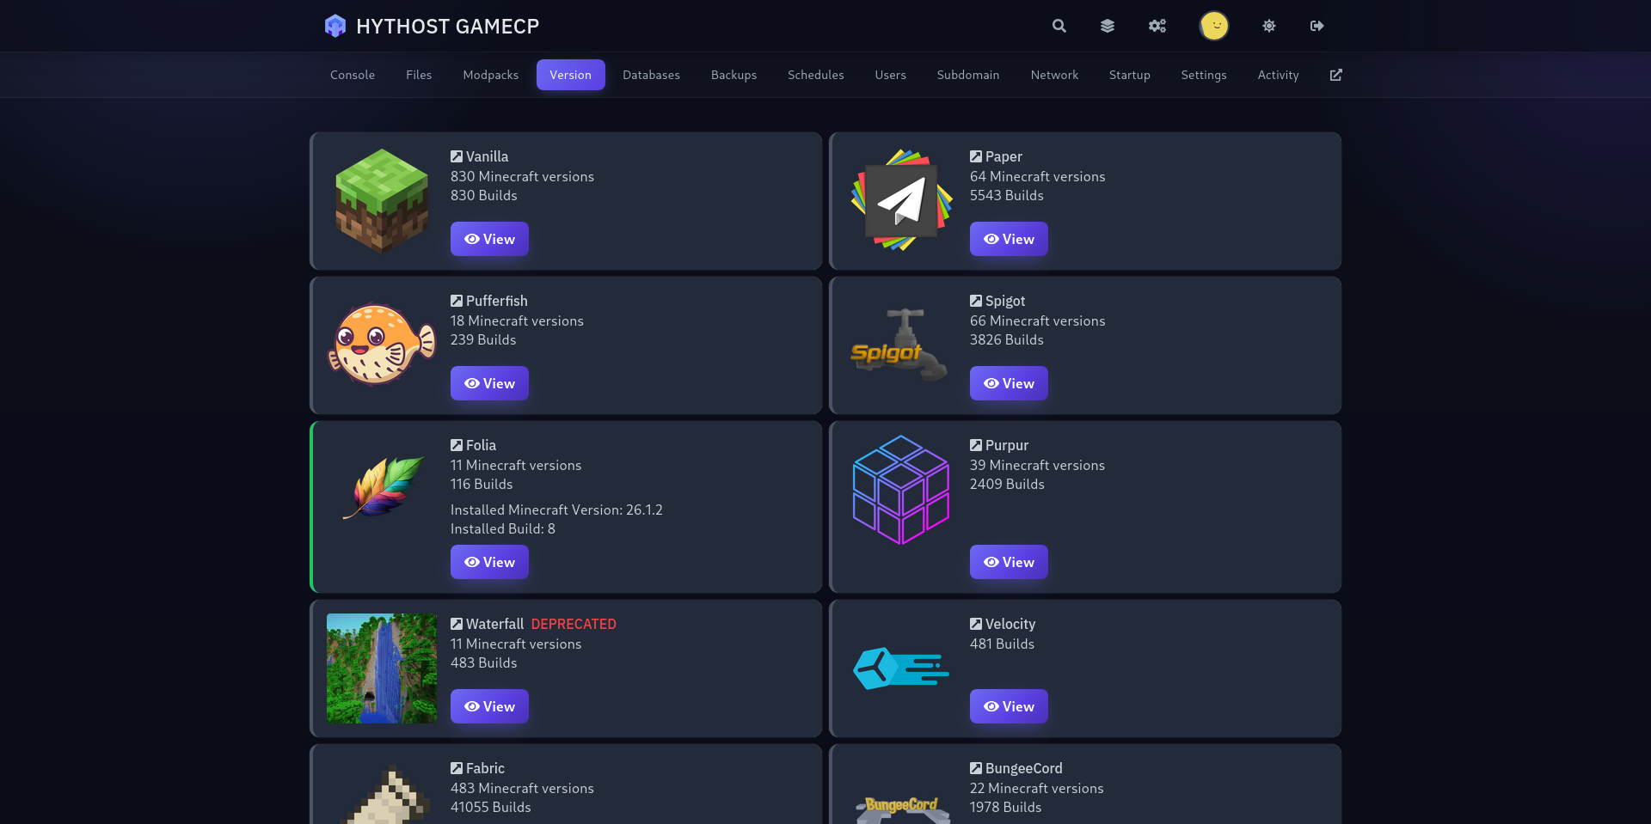This screenshot has height=824, width=1651.
Task: Click the Velocity logo image
Action: tap(901, 668)
